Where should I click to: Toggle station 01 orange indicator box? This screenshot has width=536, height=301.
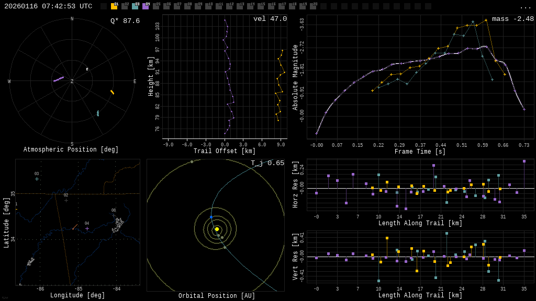[x=114, y=6]
